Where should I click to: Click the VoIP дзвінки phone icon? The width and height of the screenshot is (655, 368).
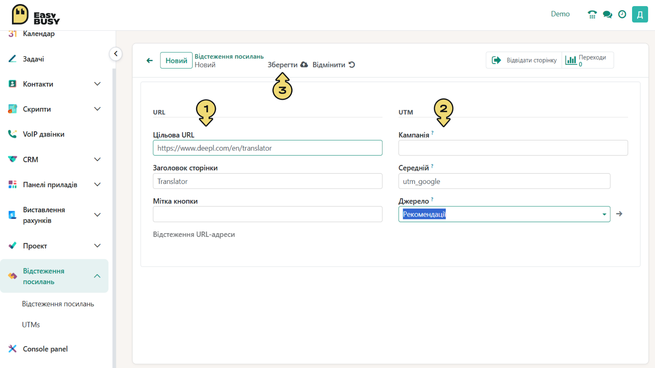tap(13, 134)
